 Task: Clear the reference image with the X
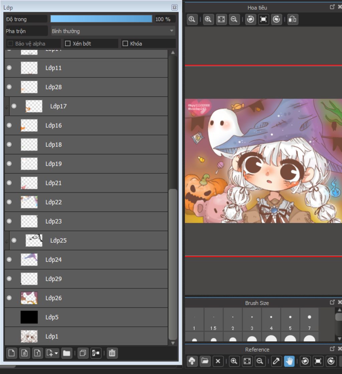click(218, 361)
